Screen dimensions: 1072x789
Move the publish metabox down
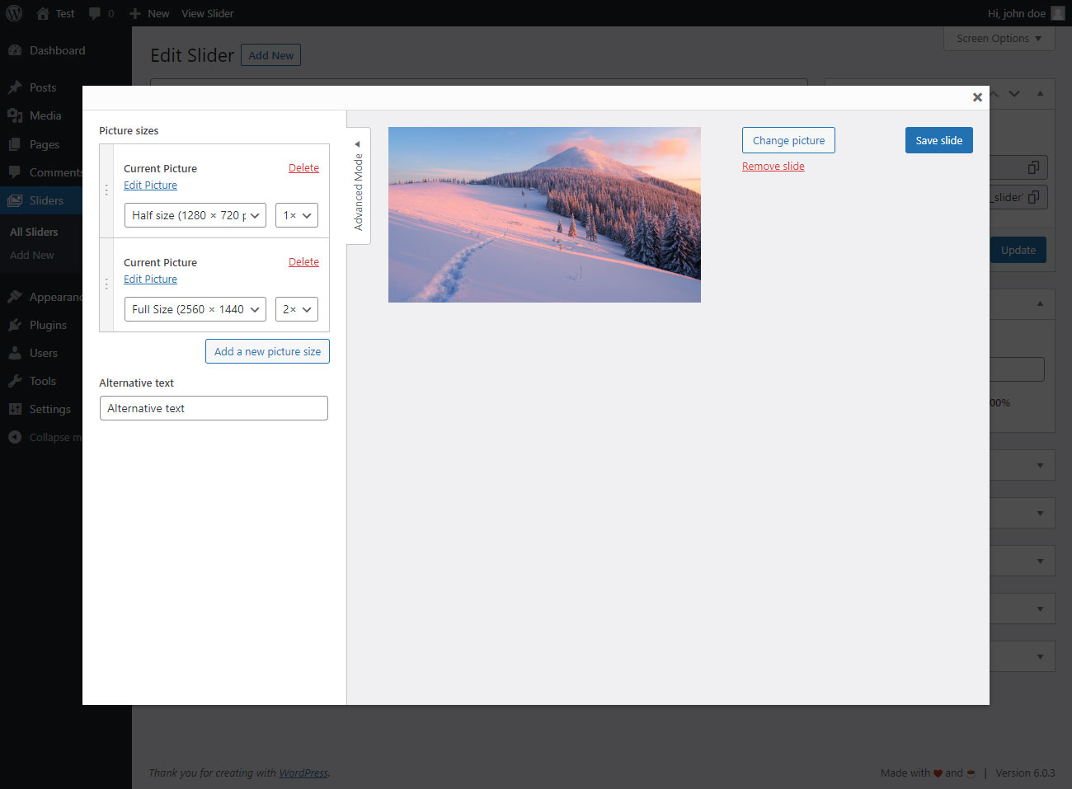point(1014,94)
